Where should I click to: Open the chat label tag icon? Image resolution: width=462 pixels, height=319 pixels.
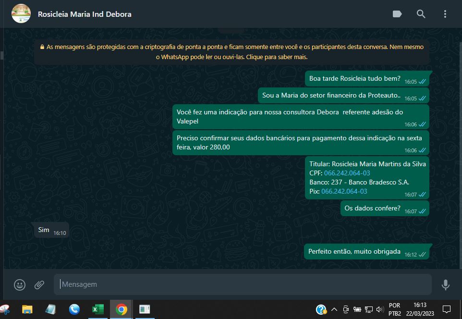pos(397,14)
